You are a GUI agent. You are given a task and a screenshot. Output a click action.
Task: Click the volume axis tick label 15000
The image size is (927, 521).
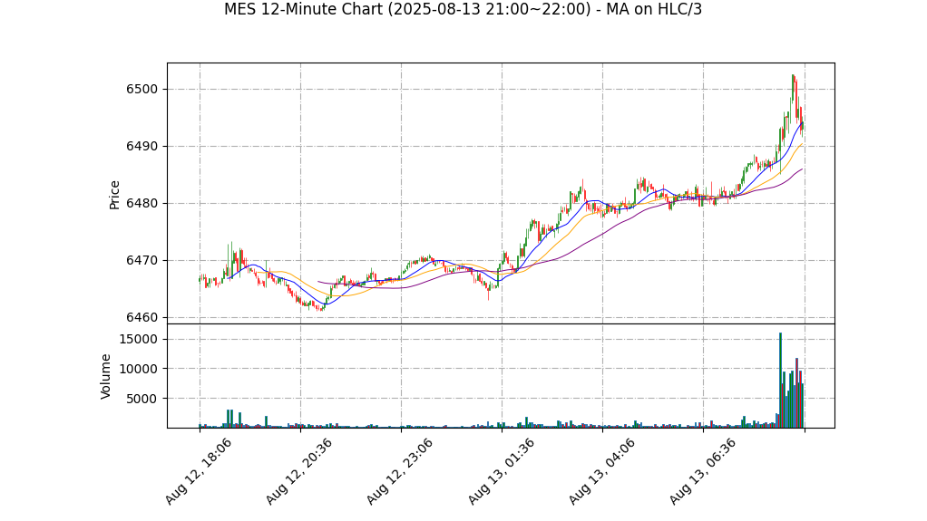click(138, 340)
